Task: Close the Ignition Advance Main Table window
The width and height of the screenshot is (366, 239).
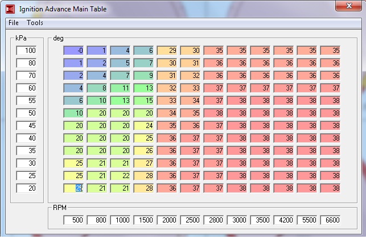Action: (349, 6)
